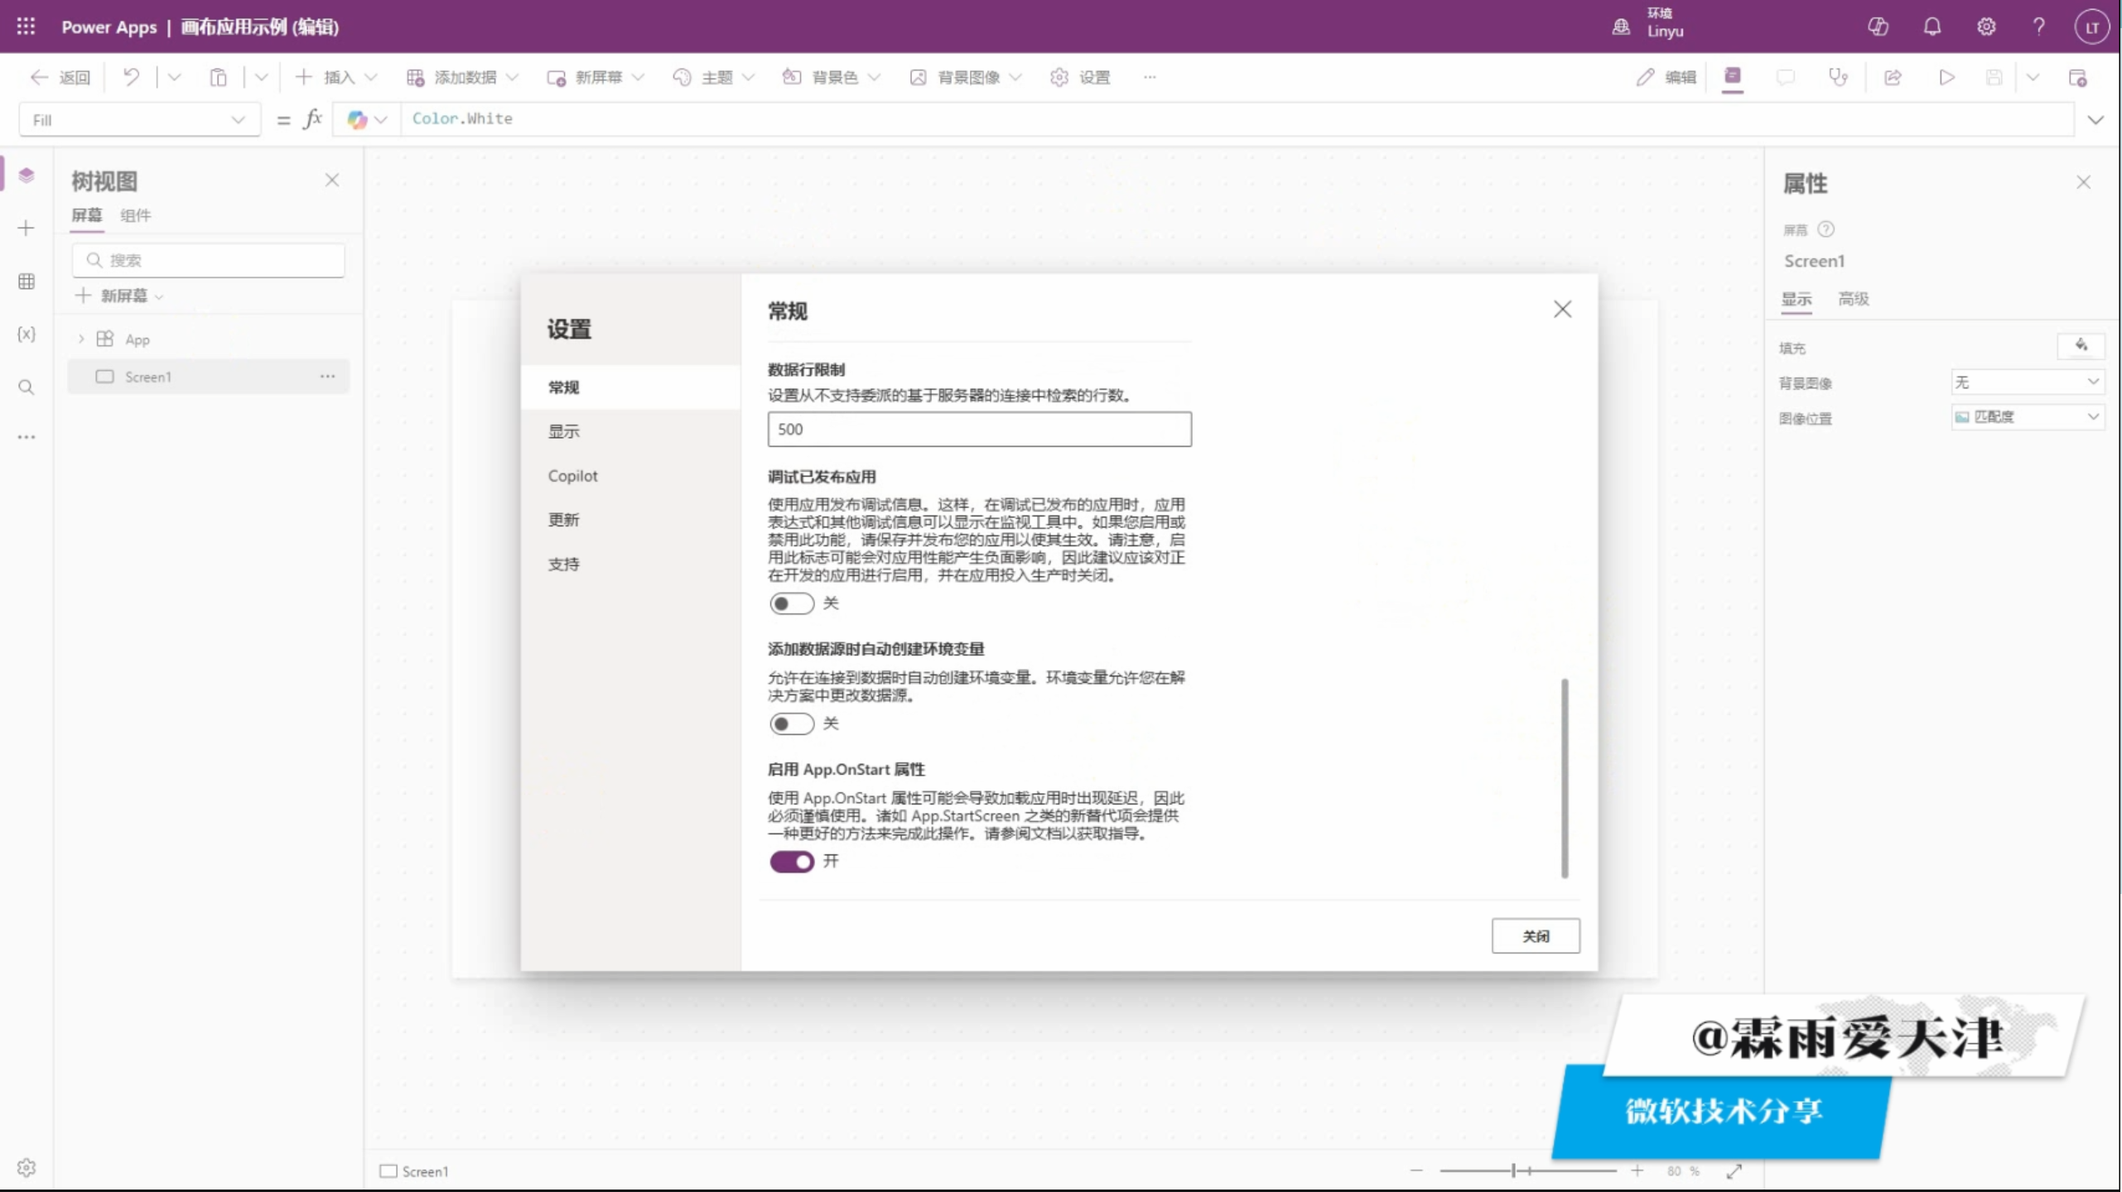
Task: Click the data row limit input field
Action: (x=978, y=429)
